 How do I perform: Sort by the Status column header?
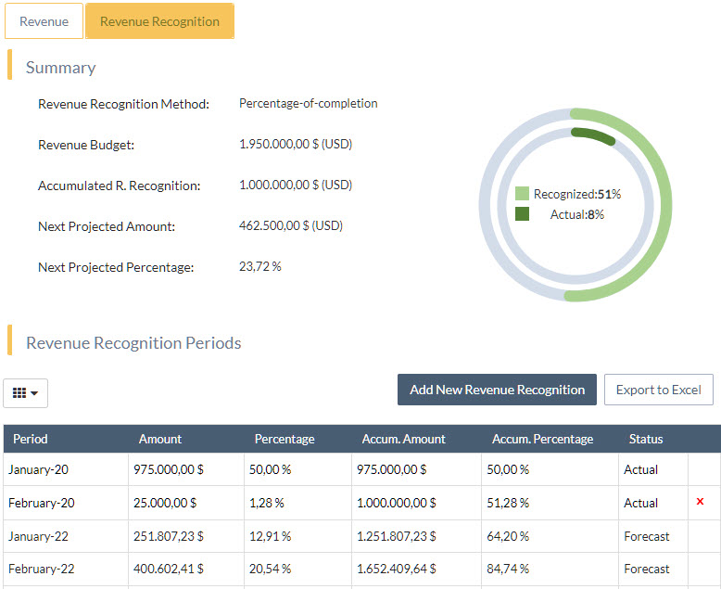point(646,439)
